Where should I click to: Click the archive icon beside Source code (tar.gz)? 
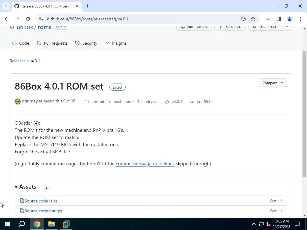[x=22, y=211]
